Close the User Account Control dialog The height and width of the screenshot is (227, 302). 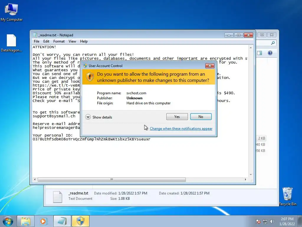coord(210,66)
